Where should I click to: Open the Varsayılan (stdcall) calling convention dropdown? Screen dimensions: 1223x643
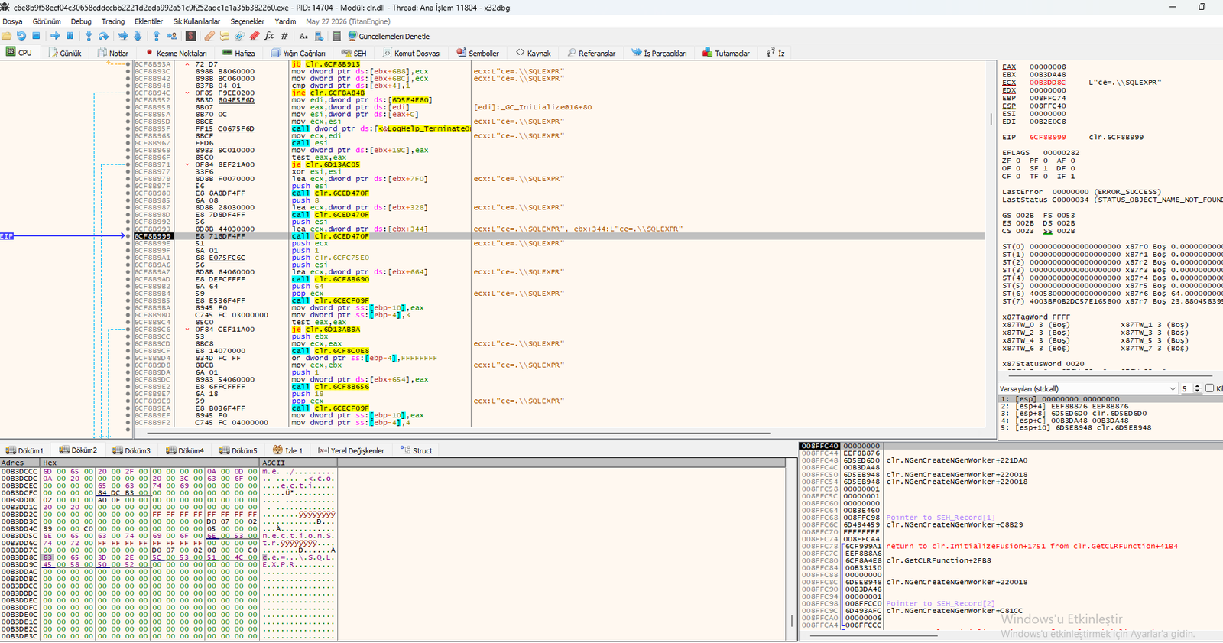coord(1088,388)
